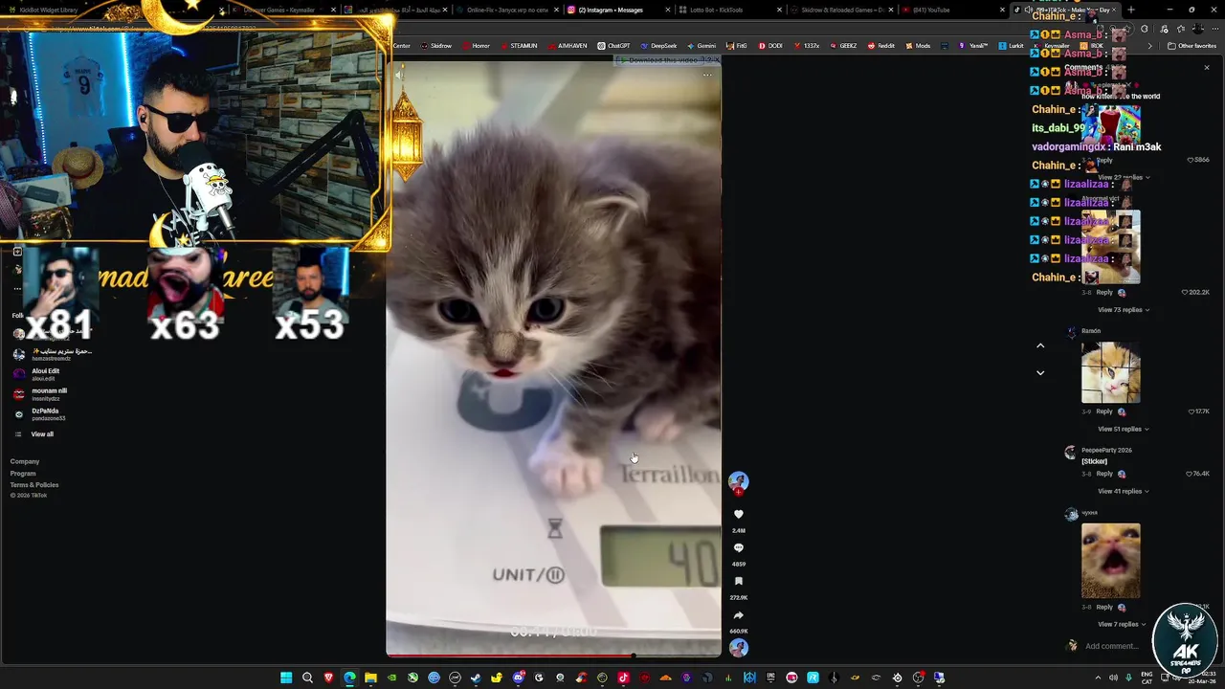Open the spinning sound disc icon
Screen dimensions: 1225x689
(x=738, y=648)
